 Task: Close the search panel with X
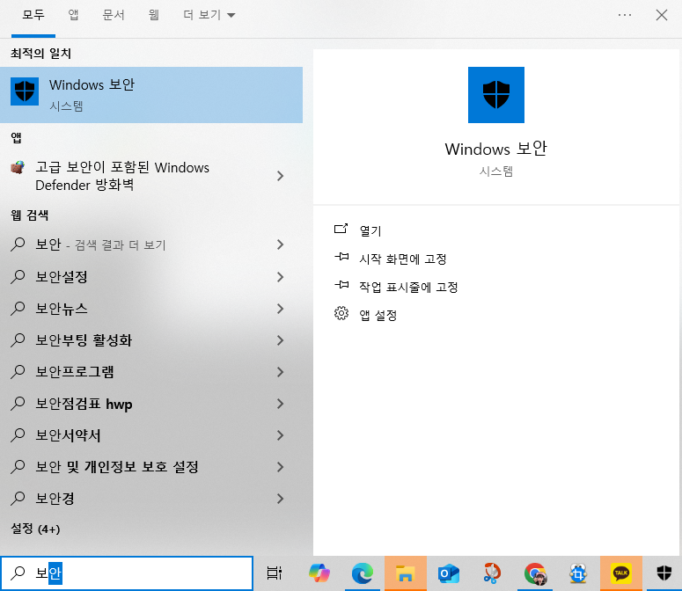click(662, 15)
